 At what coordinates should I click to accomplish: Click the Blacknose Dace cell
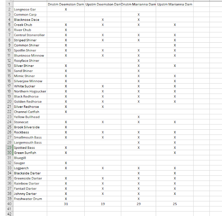tap(30, 20)
